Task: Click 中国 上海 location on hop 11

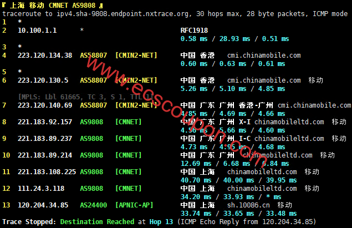Action: [x=197, y=171]
